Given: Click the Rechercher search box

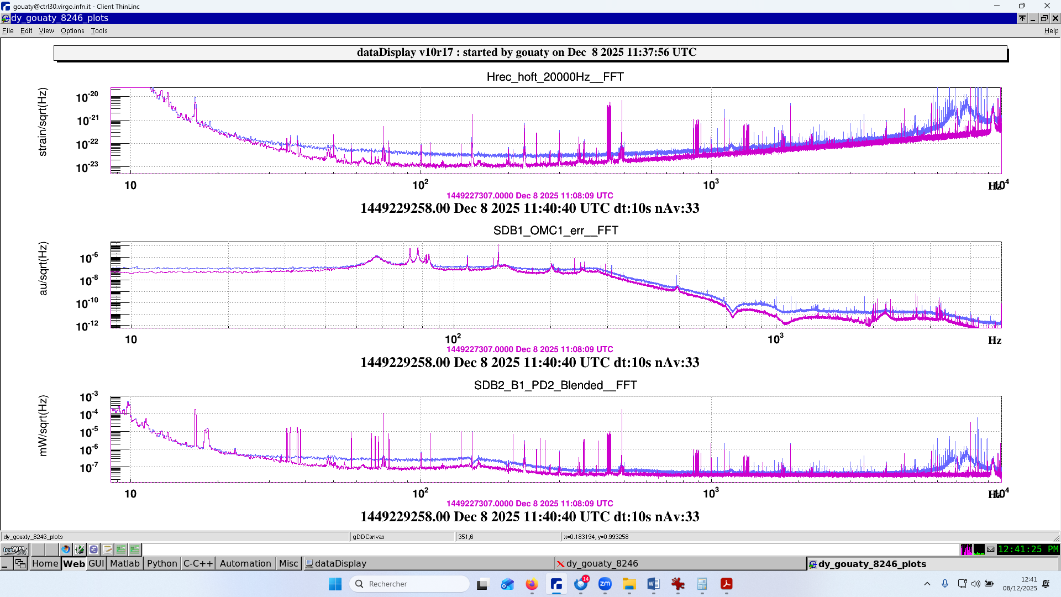Looking at the screenshot, I should point(409,584).
